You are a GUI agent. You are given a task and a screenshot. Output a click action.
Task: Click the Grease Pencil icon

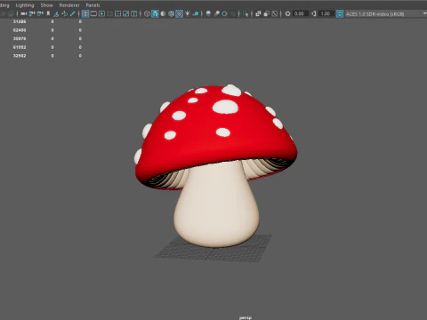point(72,13)
